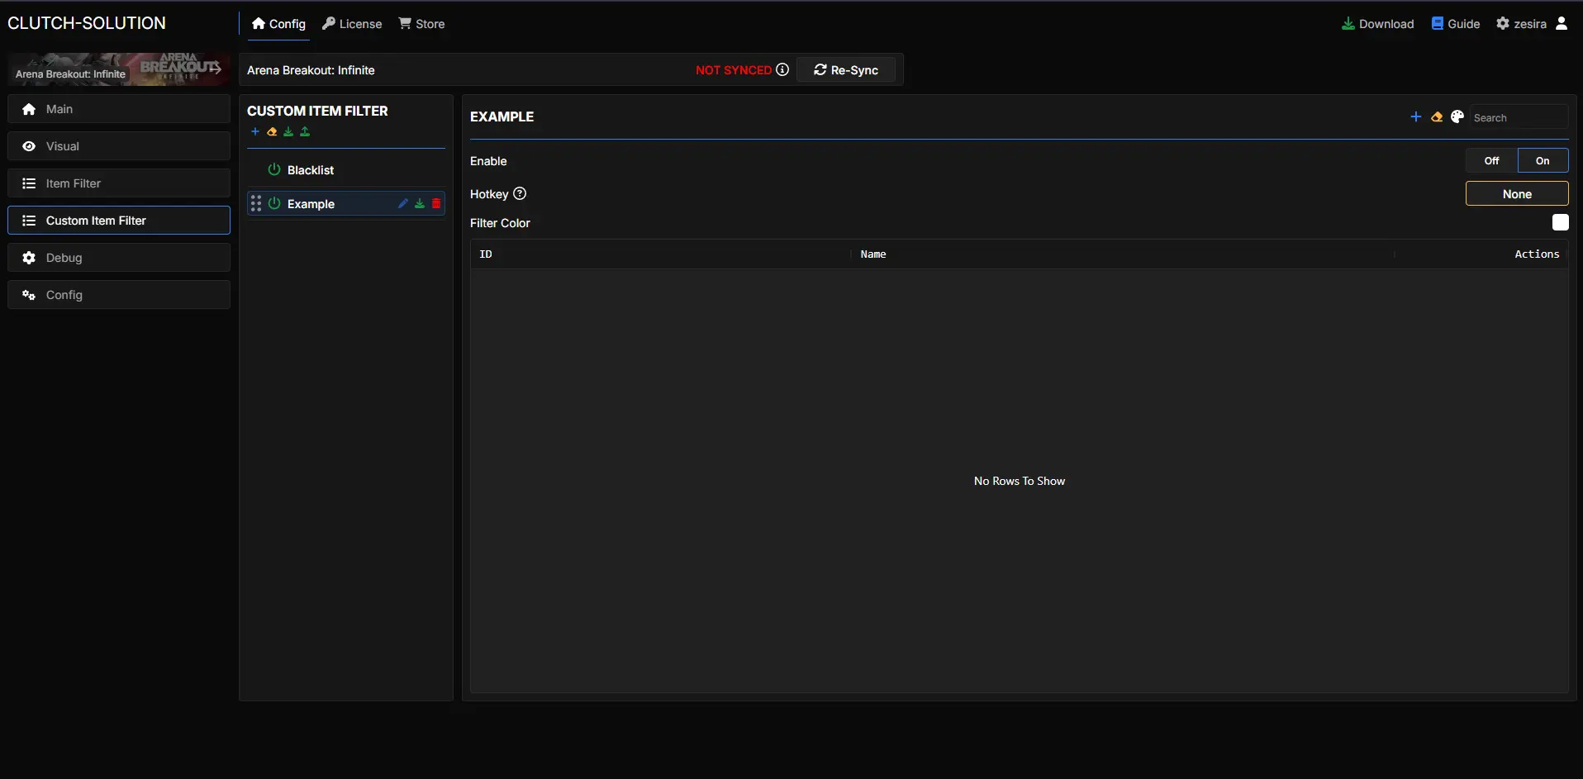The image size is (1583, 779).
Task: Toggle the Blacklist power icon
Action: click(274, 170)
